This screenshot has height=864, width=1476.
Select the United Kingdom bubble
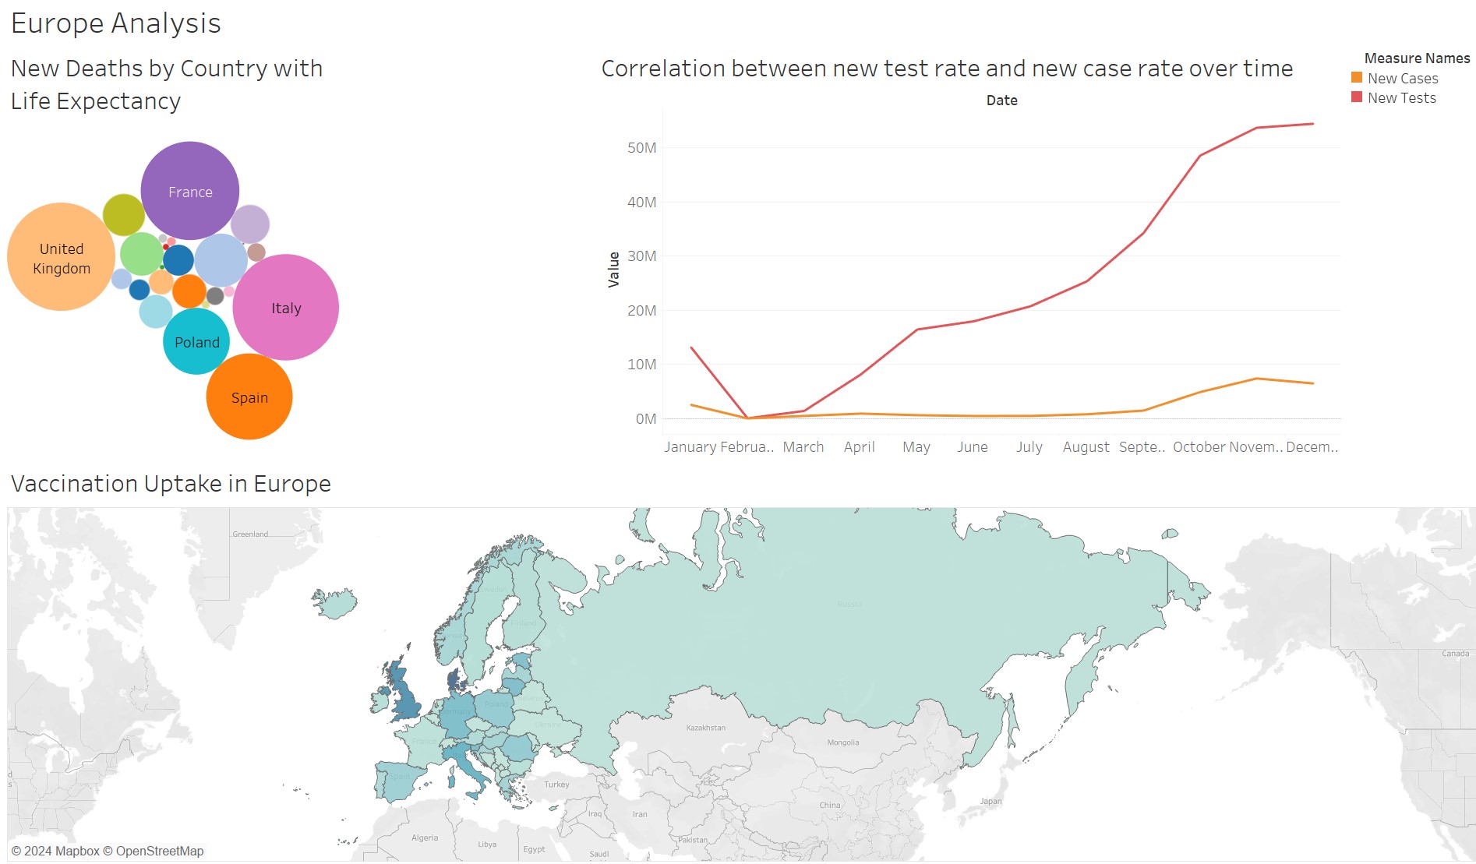pos(61,257)
